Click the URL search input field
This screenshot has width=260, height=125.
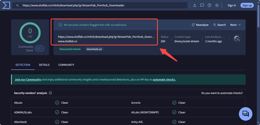pos(101,5)
